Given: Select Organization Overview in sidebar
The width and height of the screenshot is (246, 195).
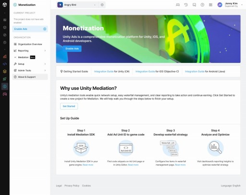Looking at the screenshot, I should pos(30,44).
